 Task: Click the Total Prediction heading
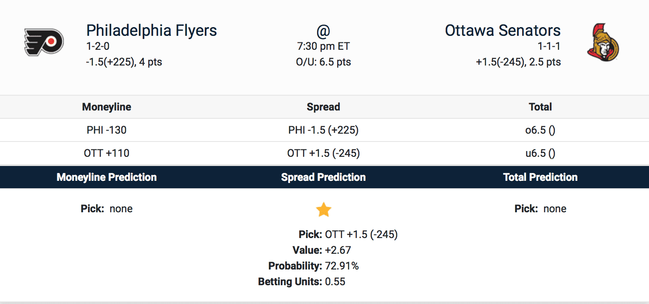(x=541, y=177)
